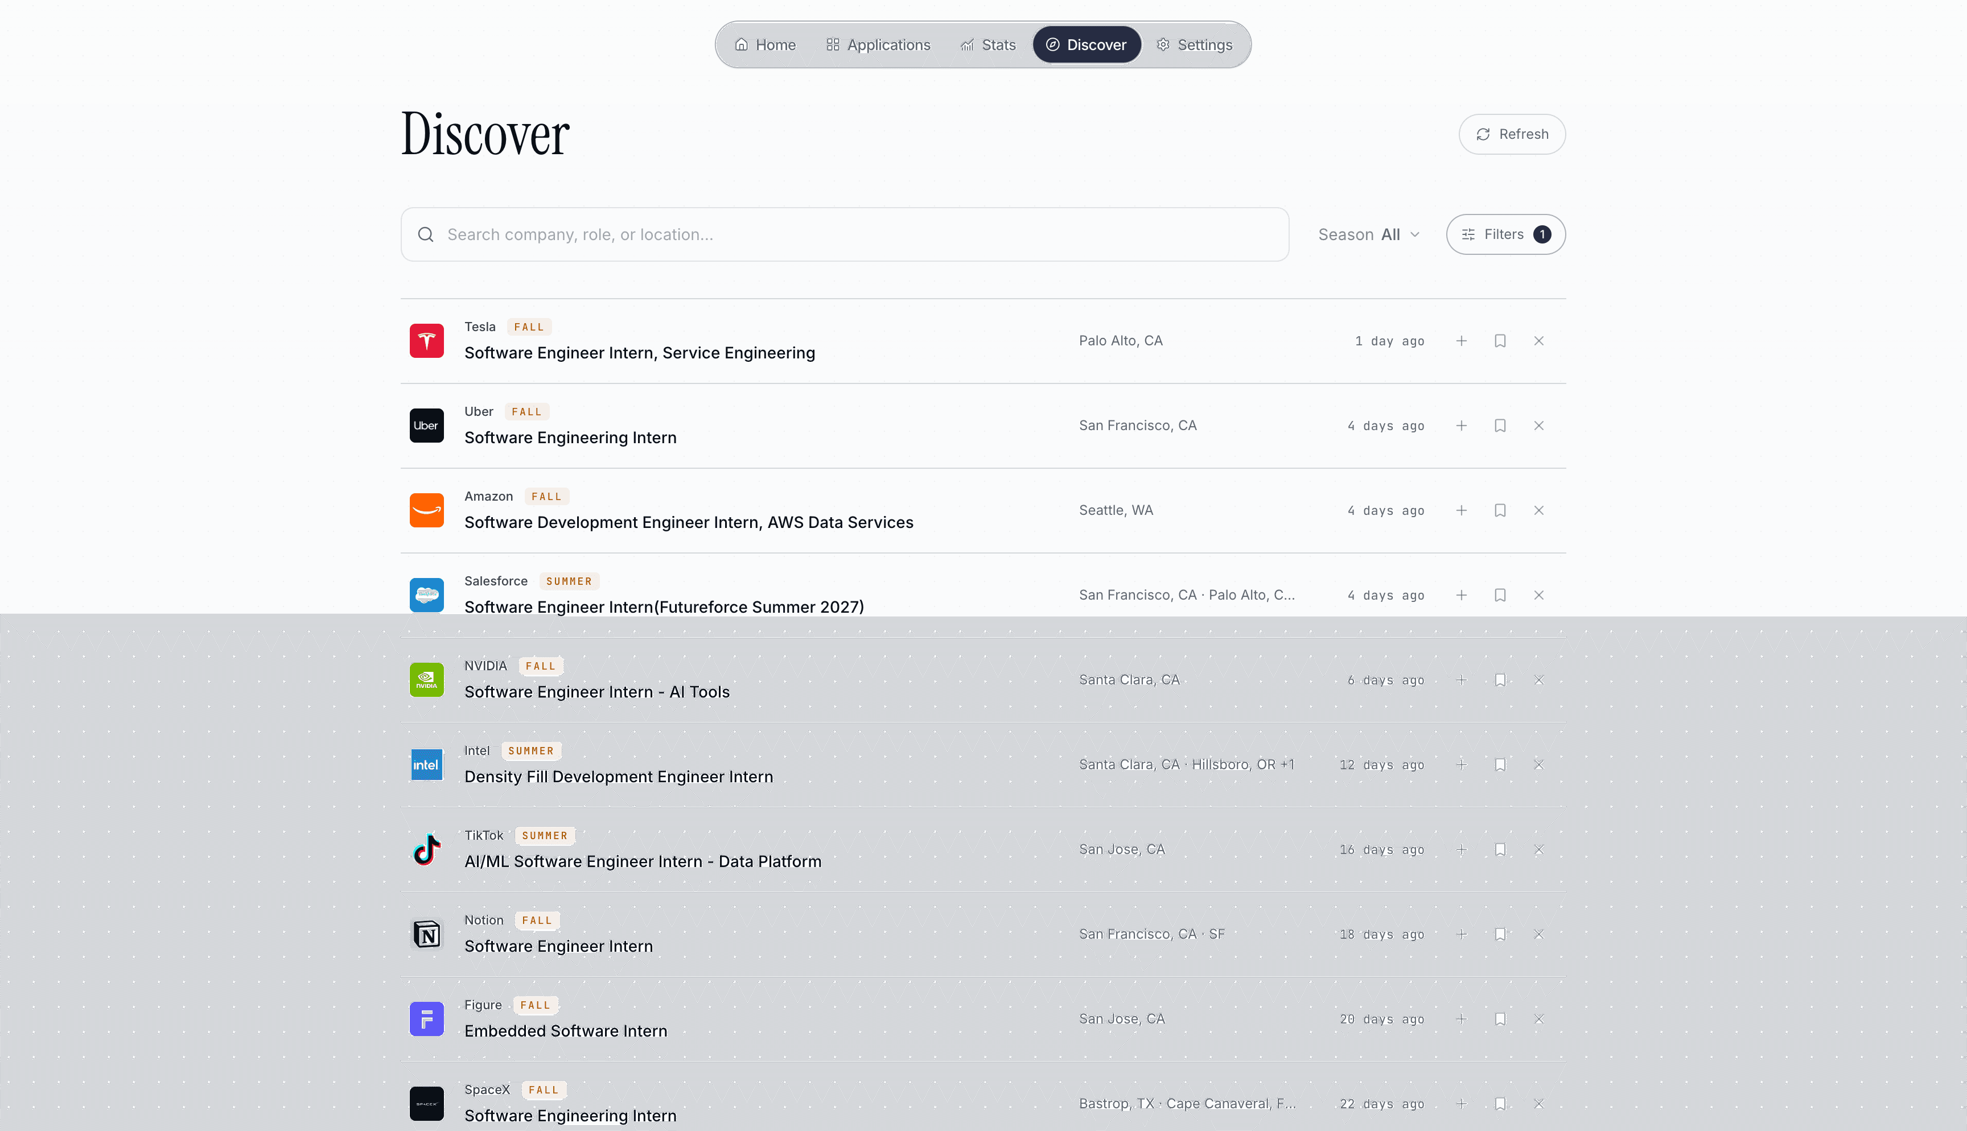Open the Home tab
Viewport: 1967px width, 1131px height.
[765, 45]
